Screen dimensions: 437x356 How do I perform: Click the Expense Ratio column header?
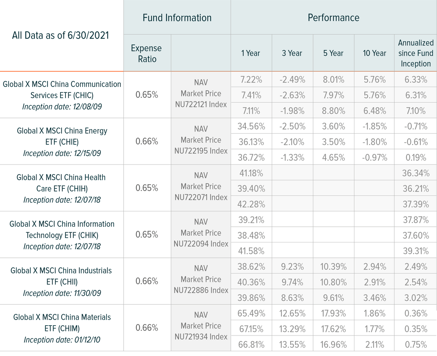[x=147, y=53]
